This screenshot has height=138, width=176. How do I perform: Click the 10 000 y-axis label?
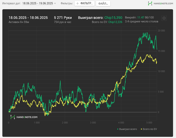(x=161, y=71)
